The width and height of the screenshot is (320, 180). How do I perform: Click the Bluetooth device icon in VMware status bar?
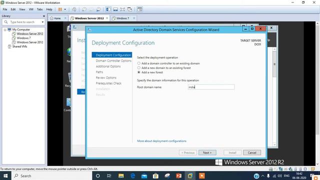click(x=305, y=169)
